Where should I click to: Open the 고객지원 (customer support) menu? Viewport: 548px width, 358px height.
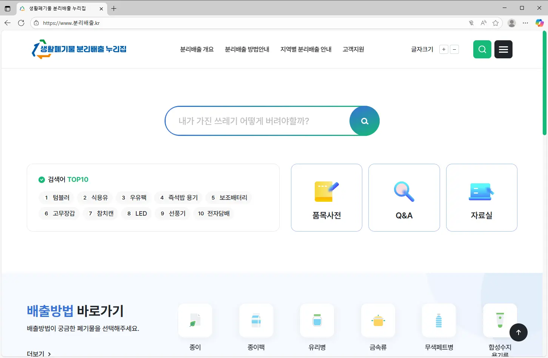[x=353, y=49]
